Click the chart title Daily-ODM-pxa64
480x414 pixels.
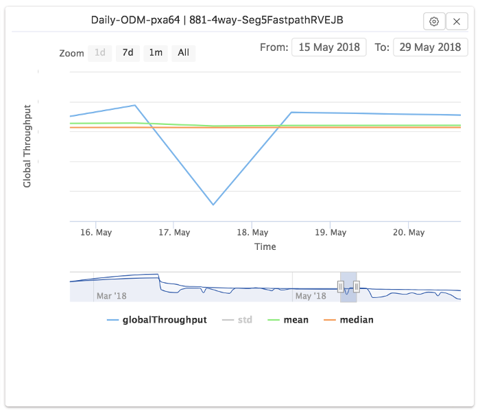tap(217, 20)
